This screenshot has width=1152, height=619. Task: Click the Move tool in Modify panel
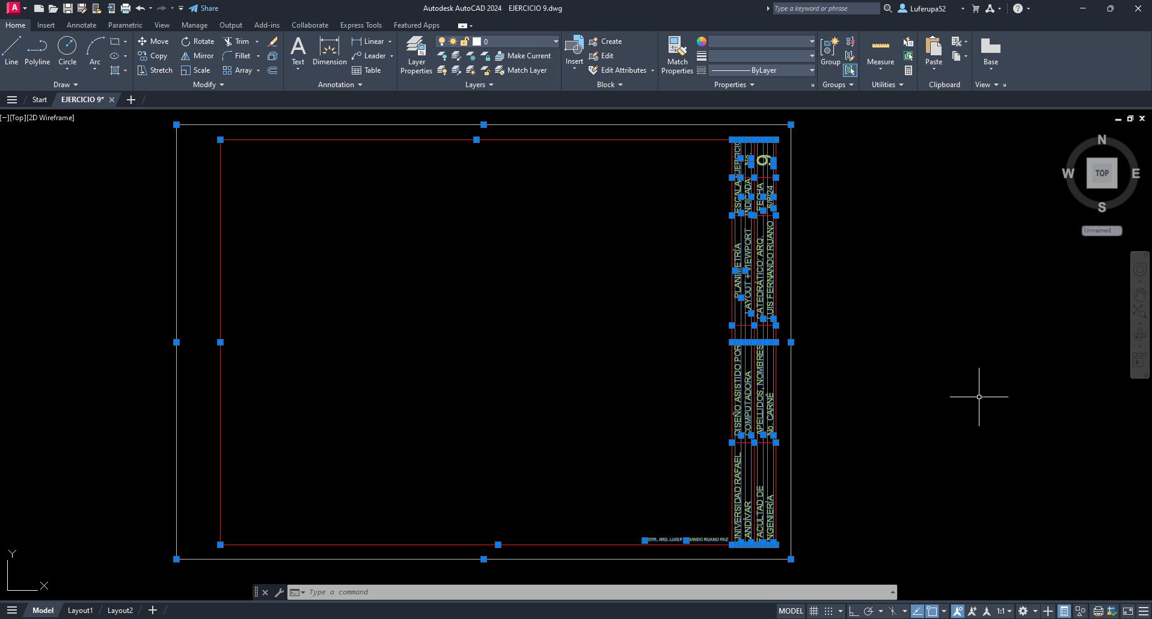coord(153,41)
